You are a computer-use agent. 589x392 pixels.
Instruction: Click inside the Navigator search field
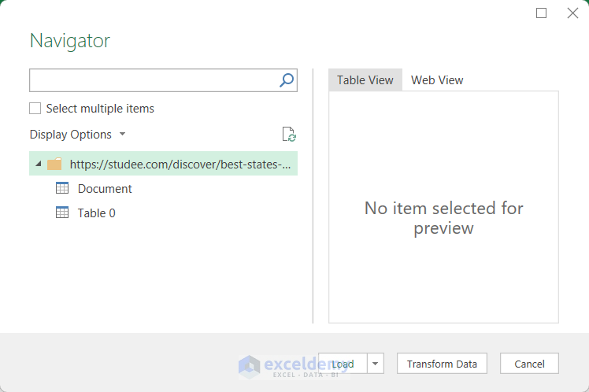click(154, 80)
